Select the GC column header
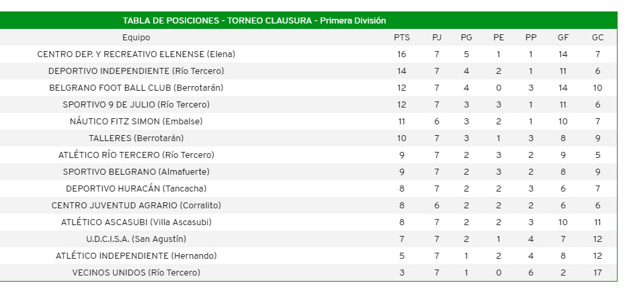The width and height of the screenshot is (627, 289). (597, 38)
